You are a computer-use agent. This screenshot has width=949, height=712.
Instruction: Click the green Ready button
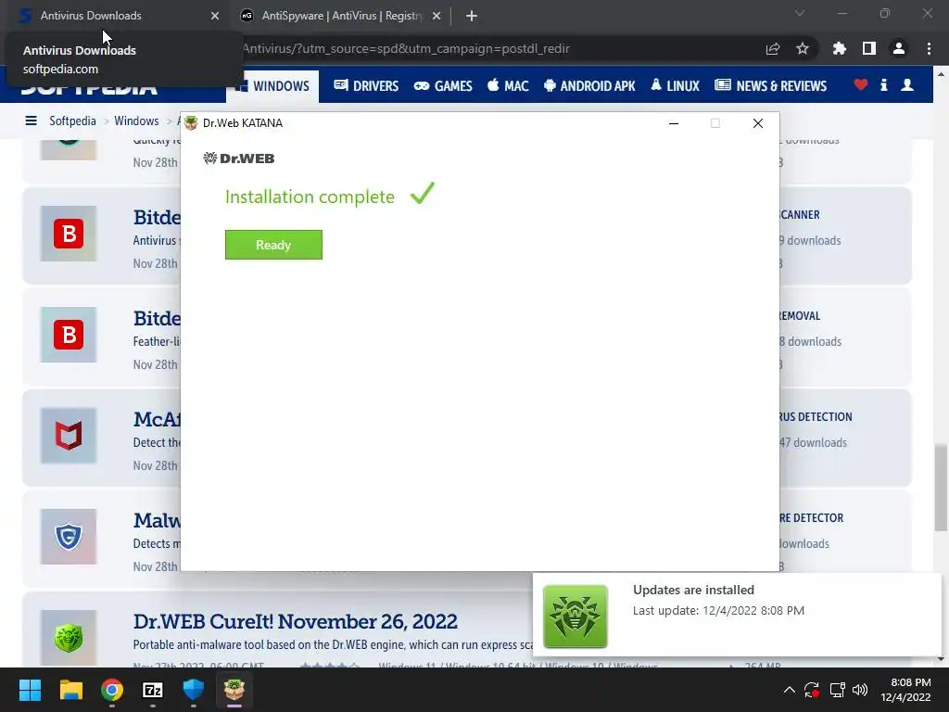(273, 245)
